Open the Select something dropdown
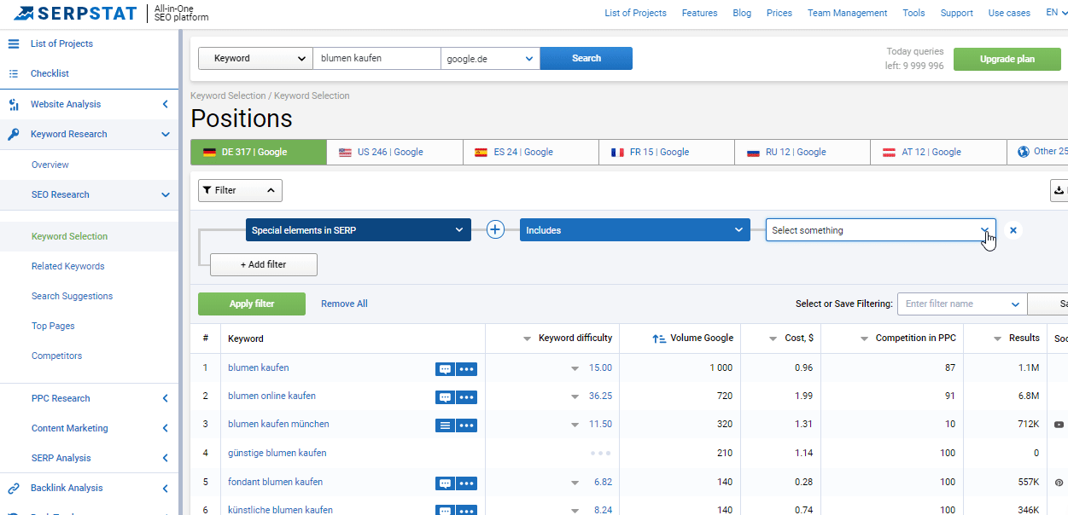Screen dimensions: 1068x515 [x=881, y=230]
